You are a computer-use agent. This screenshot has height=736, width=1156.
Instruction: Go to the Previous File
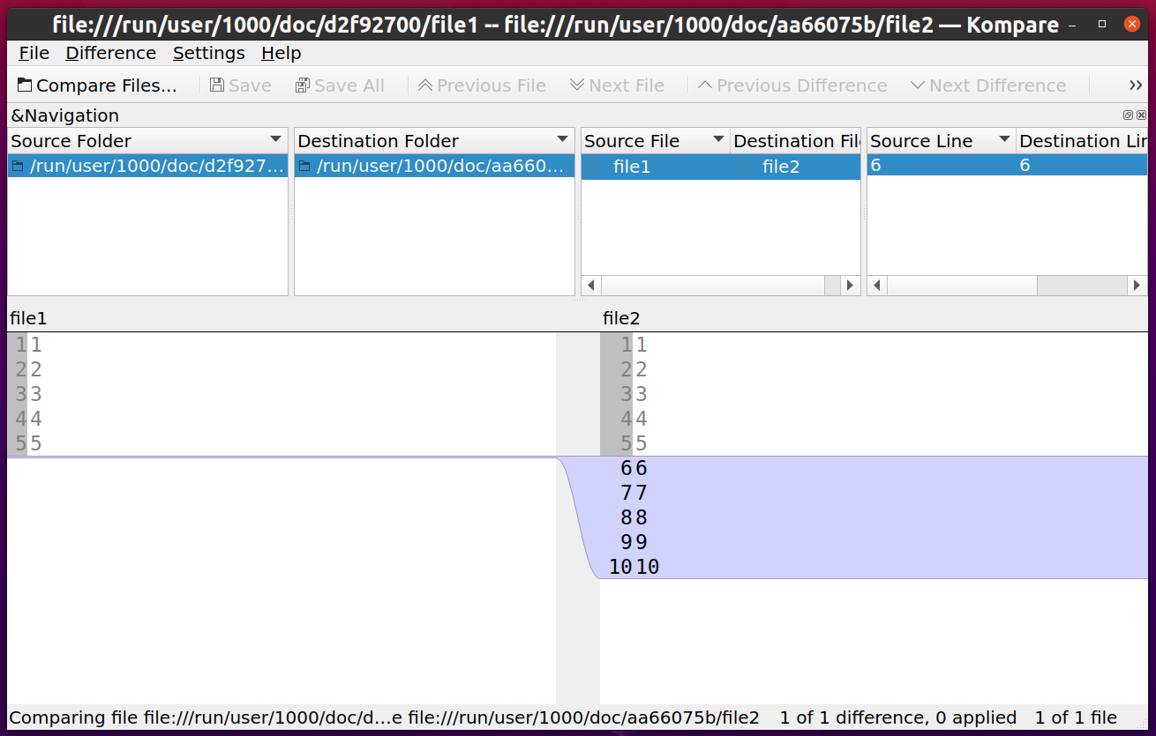[482, 85]
